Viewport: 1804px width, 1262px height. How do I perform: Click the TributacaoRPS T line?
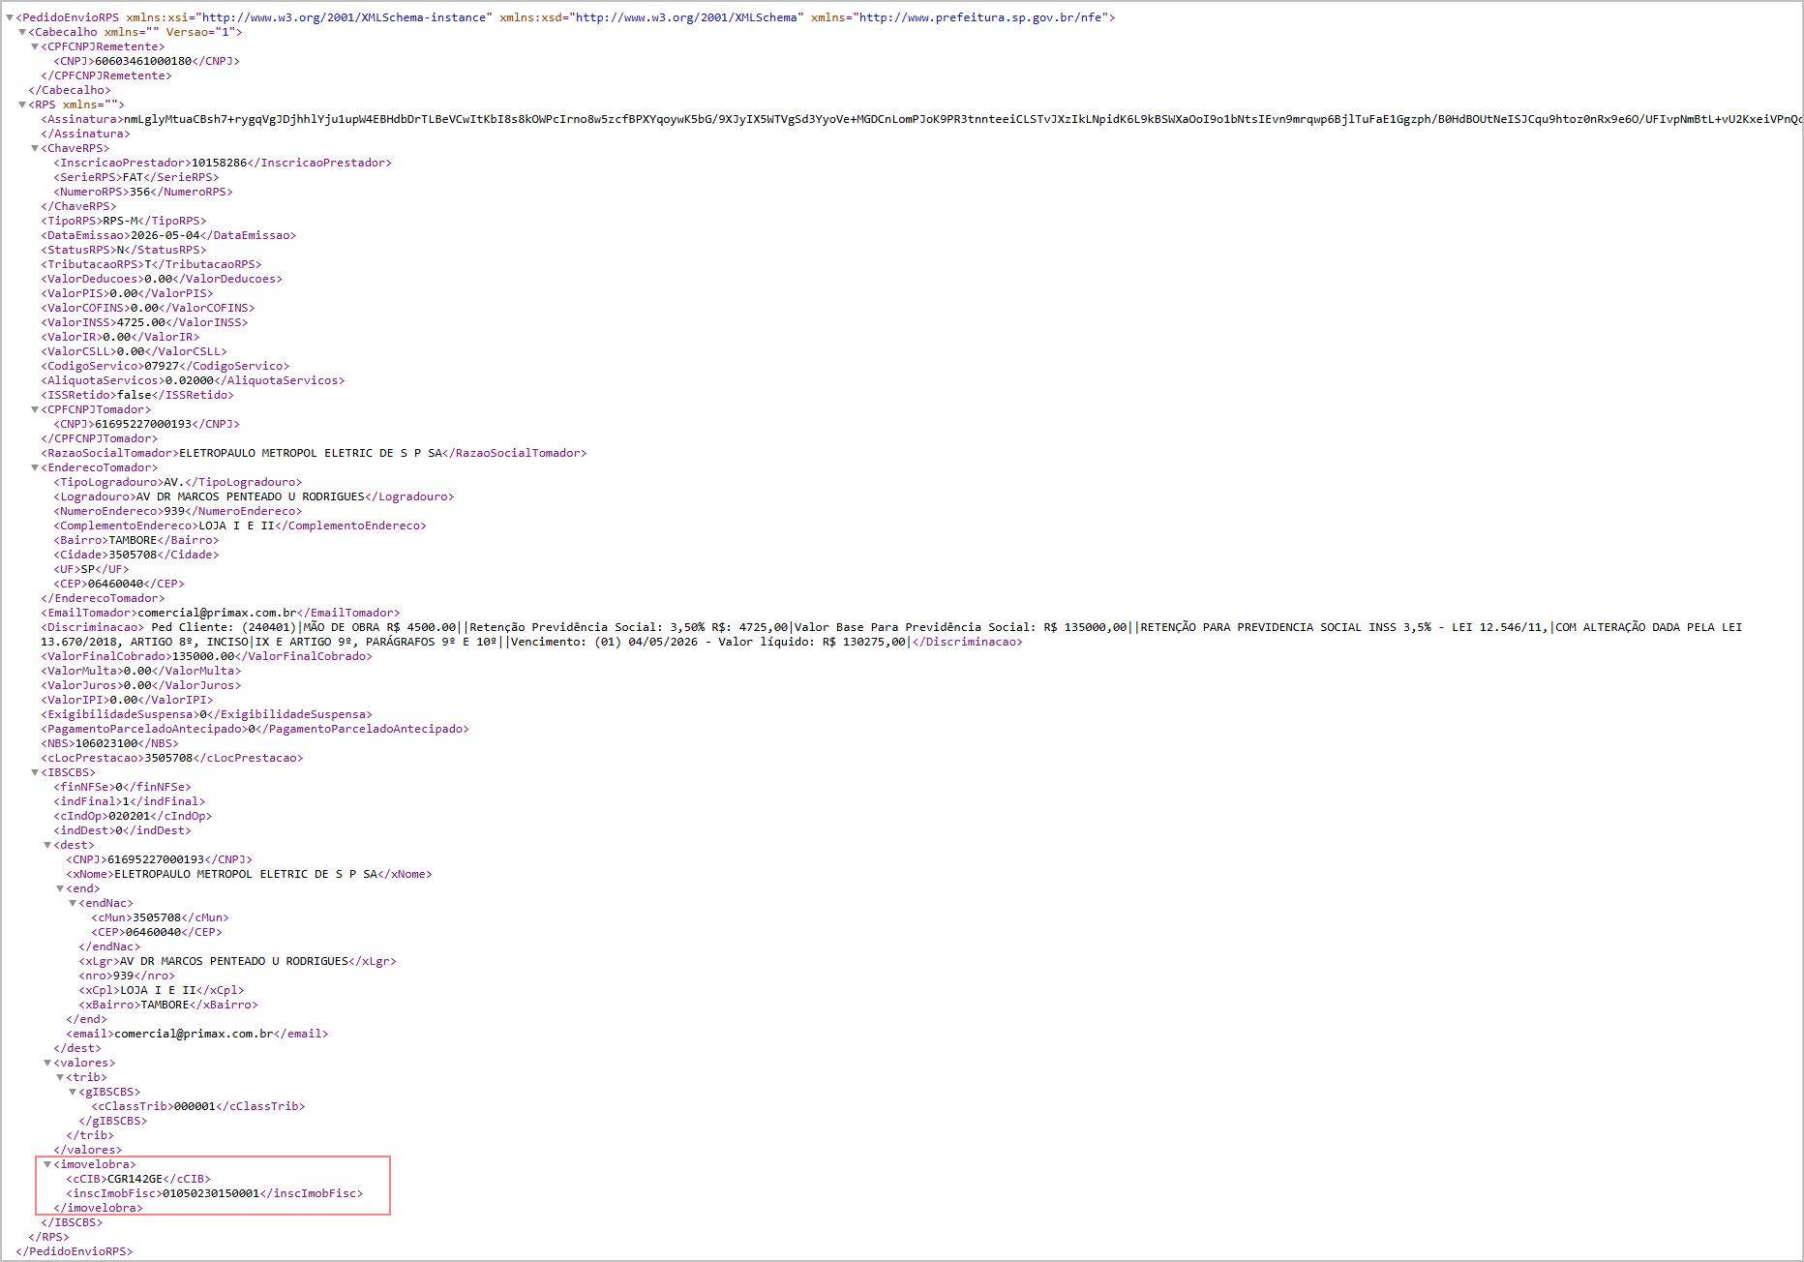pyautogui.click(x=151, y=264)
